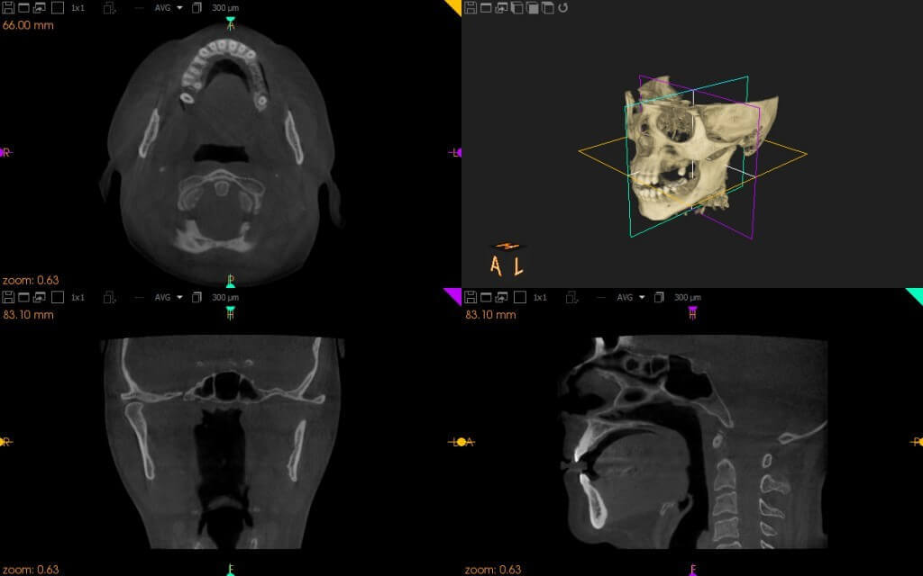Open the AVG dropdown in the axial view
Viewport: 923px width, 576px height.
[168, 8]
